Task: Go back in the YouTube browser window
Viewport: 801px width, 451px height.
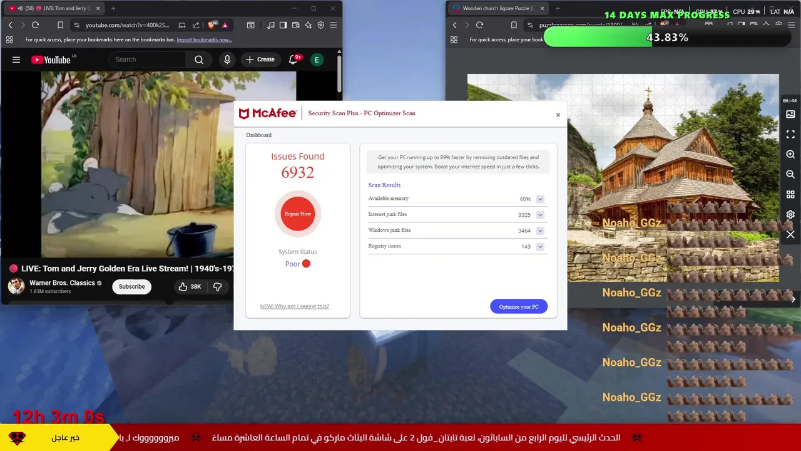Action: tap(10, 25)
